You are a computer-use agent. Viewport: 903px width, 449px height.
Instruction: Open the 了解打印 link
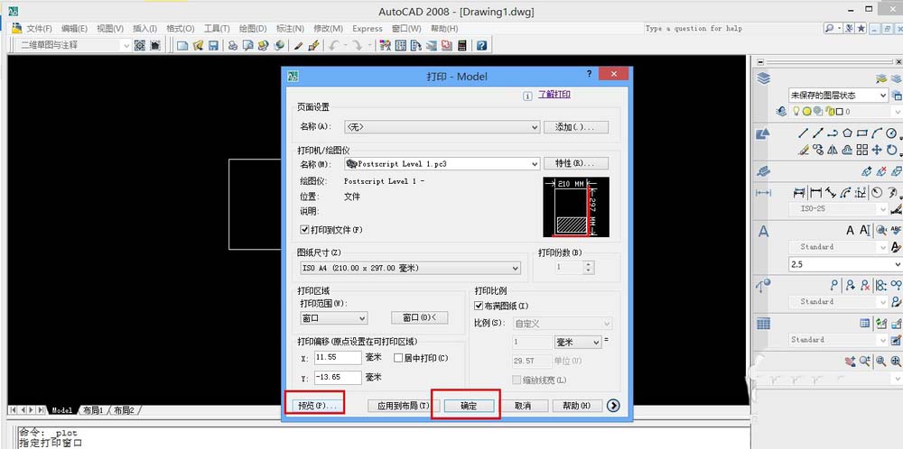point(554,95)
